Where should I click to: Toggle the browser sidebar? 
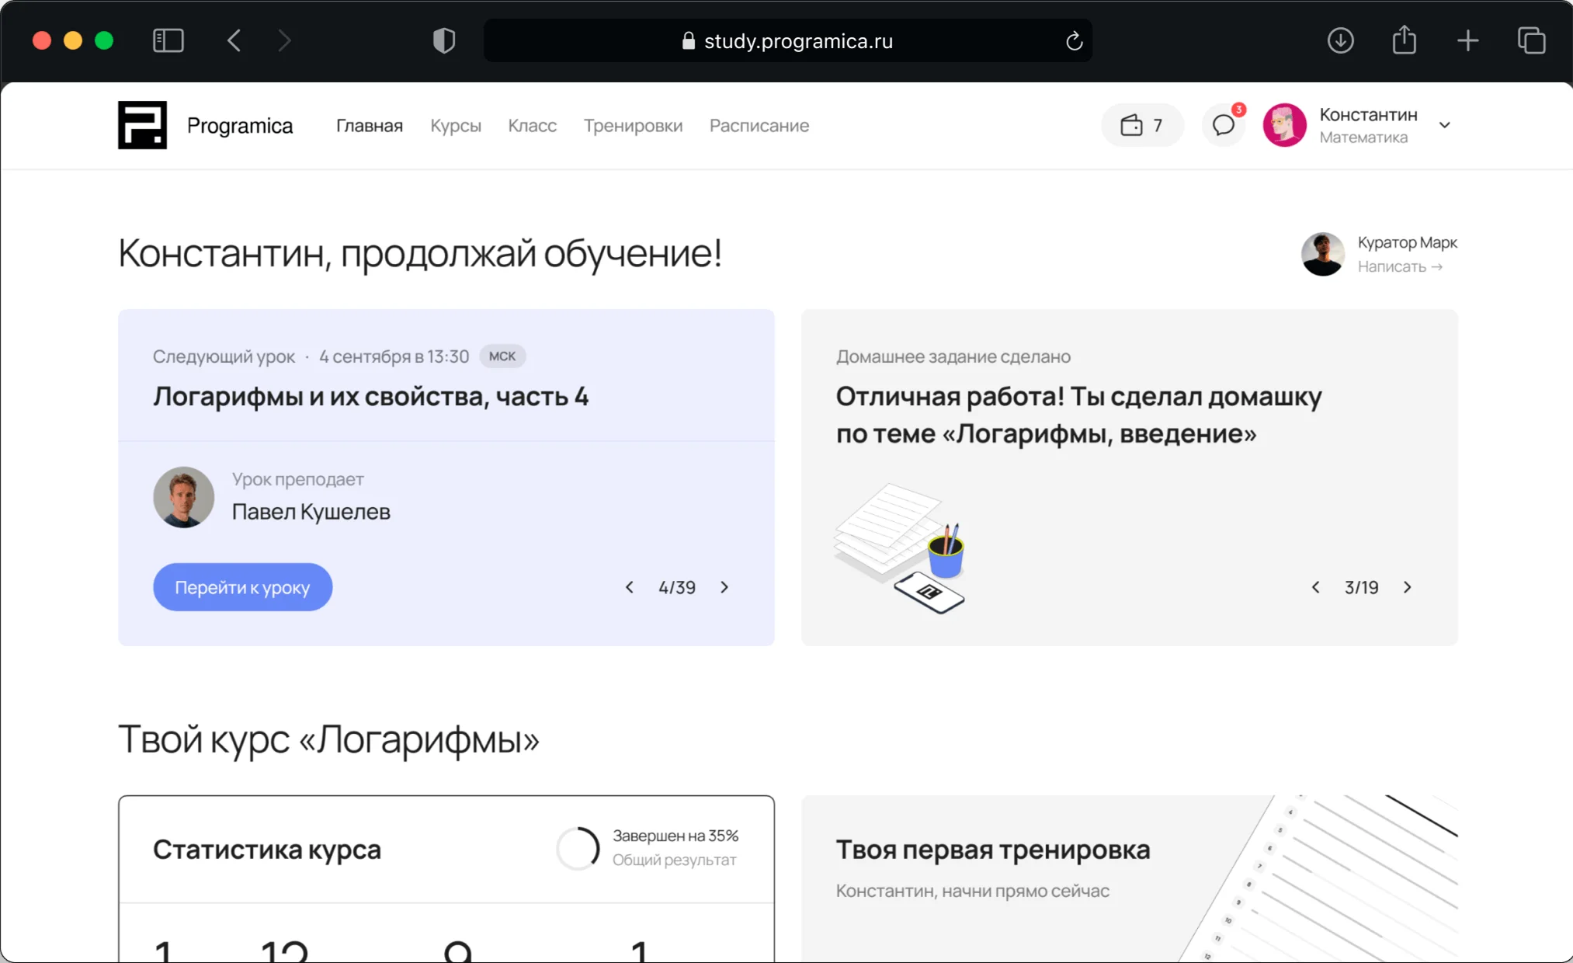(168, 40)
